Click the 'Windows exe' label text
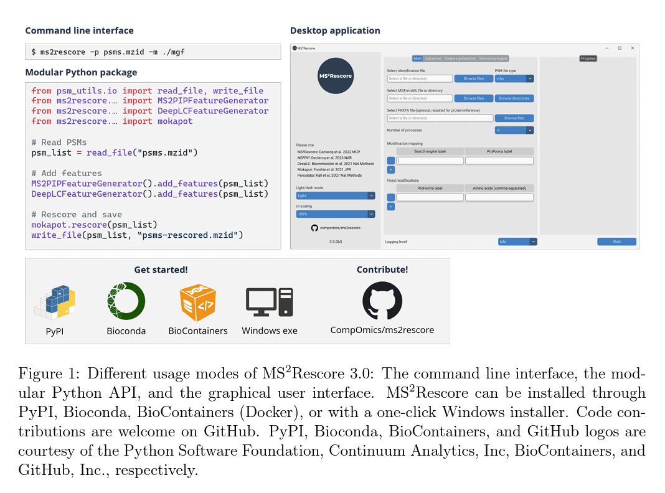The image size is (665, 493). click(270, 331)
